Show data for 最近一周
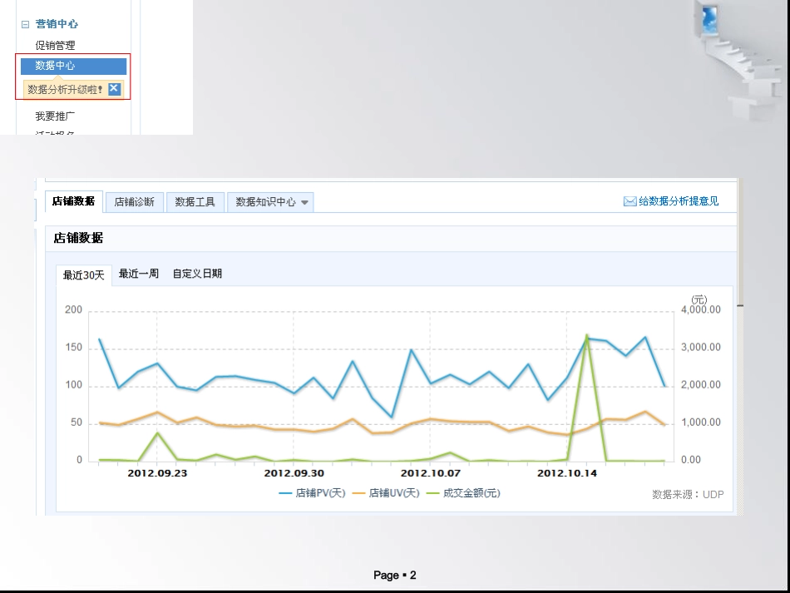The image size is (790, 593). click(x=139, y=274)
